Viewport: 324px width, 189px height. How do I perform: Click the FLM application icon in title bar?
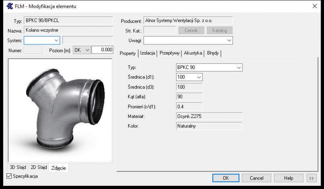(x=10, y=6)
